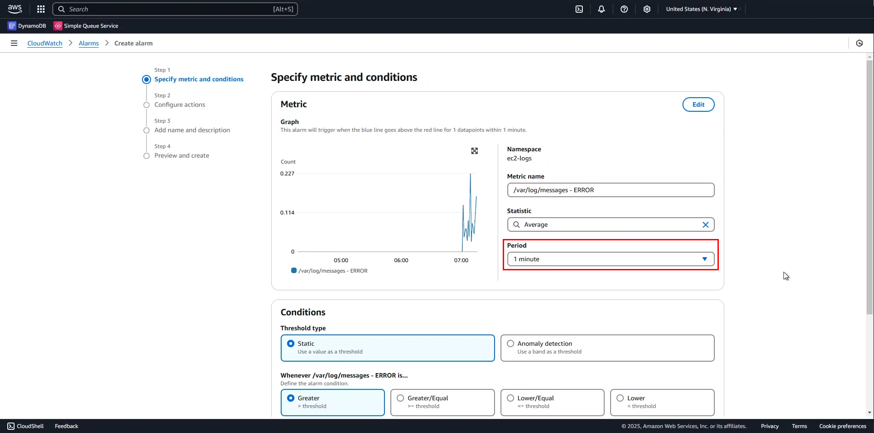Click the 06:00 x-axis label

click(401, 260)
